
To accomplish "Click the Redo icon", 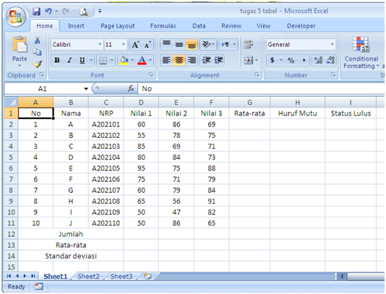I will point(66,11).
